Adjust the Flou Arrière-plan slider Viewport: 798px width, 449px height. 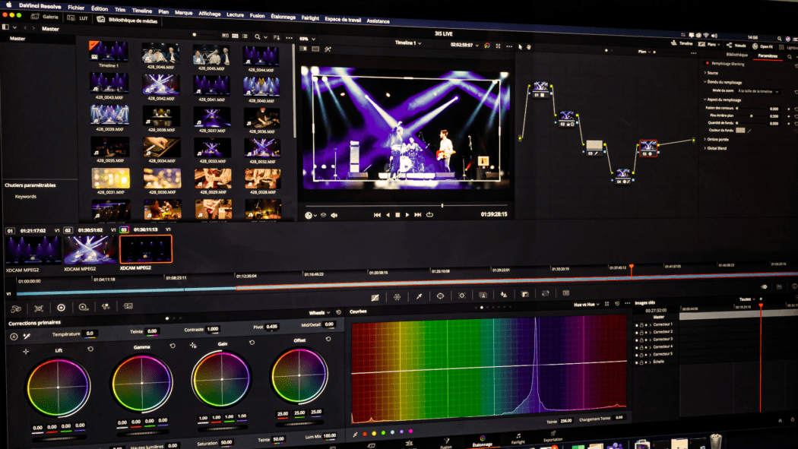point(752,116)
